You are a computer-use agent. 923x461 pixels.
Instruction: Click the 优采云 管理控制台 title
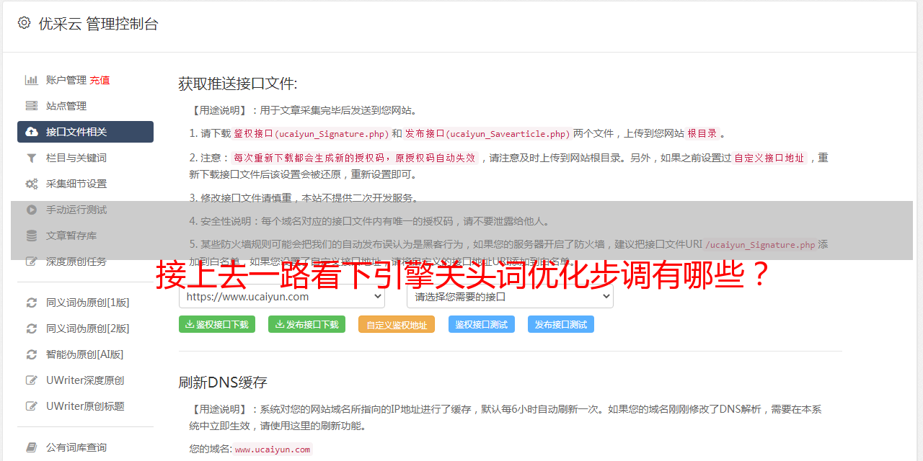pyautogui.click(x=98, y=24)
